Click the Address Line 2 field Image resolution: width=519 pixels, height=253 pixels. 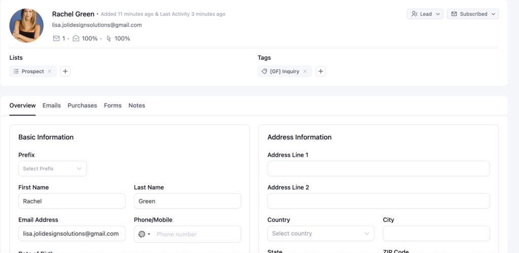click(379, 201)
